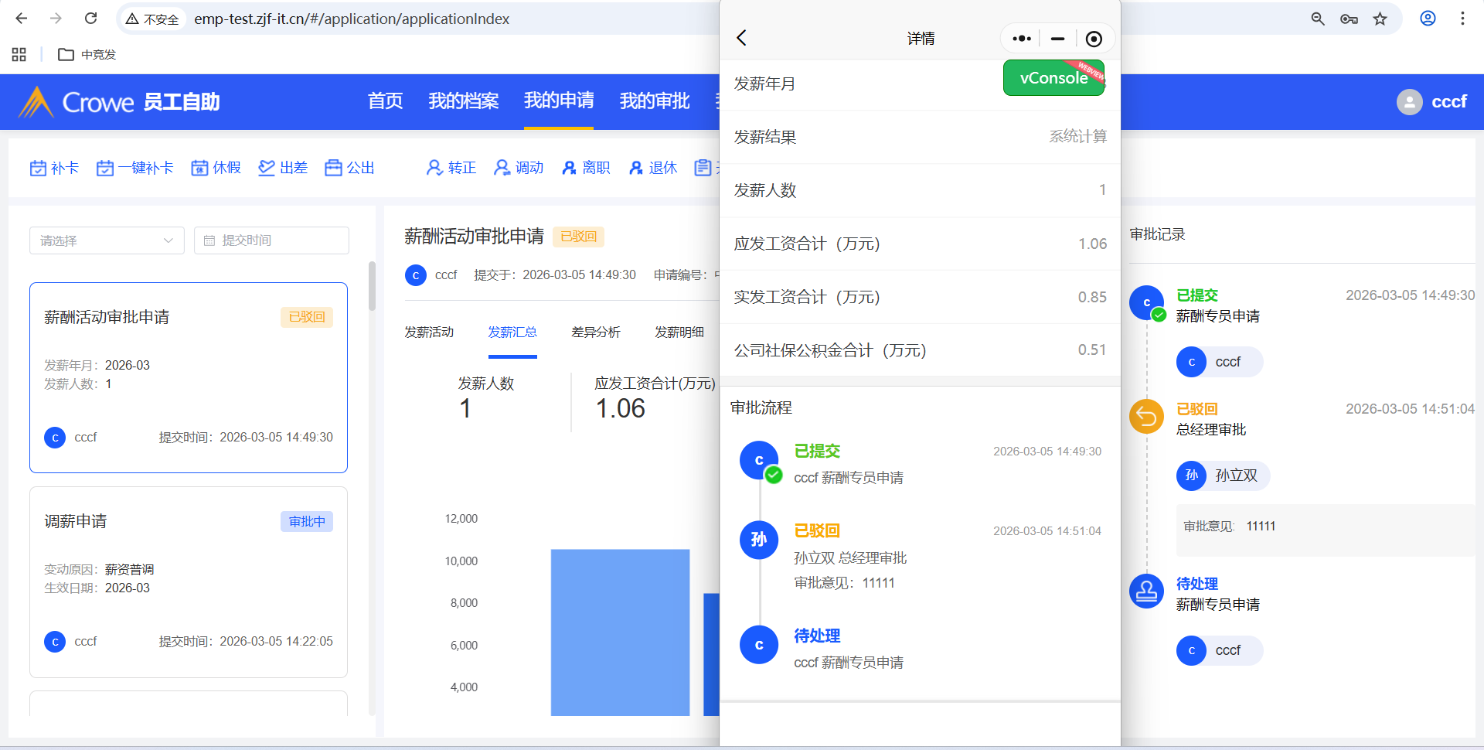Image resolution: width=1484 pixels, height=750 pixels.
Task: Select the 调薪申请 application card
Action: 189,581
